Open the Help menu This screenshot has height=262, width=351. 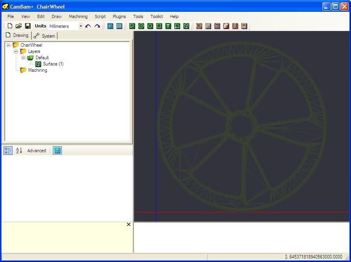pos(174,16)
